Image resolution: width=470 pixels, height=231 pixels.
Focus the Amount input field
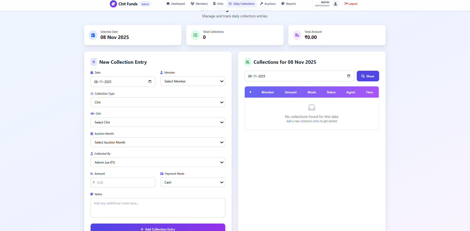point(125,183)
